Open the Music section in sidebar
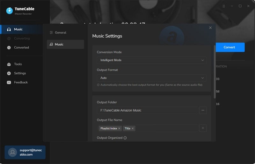 [x=22, y=29]
